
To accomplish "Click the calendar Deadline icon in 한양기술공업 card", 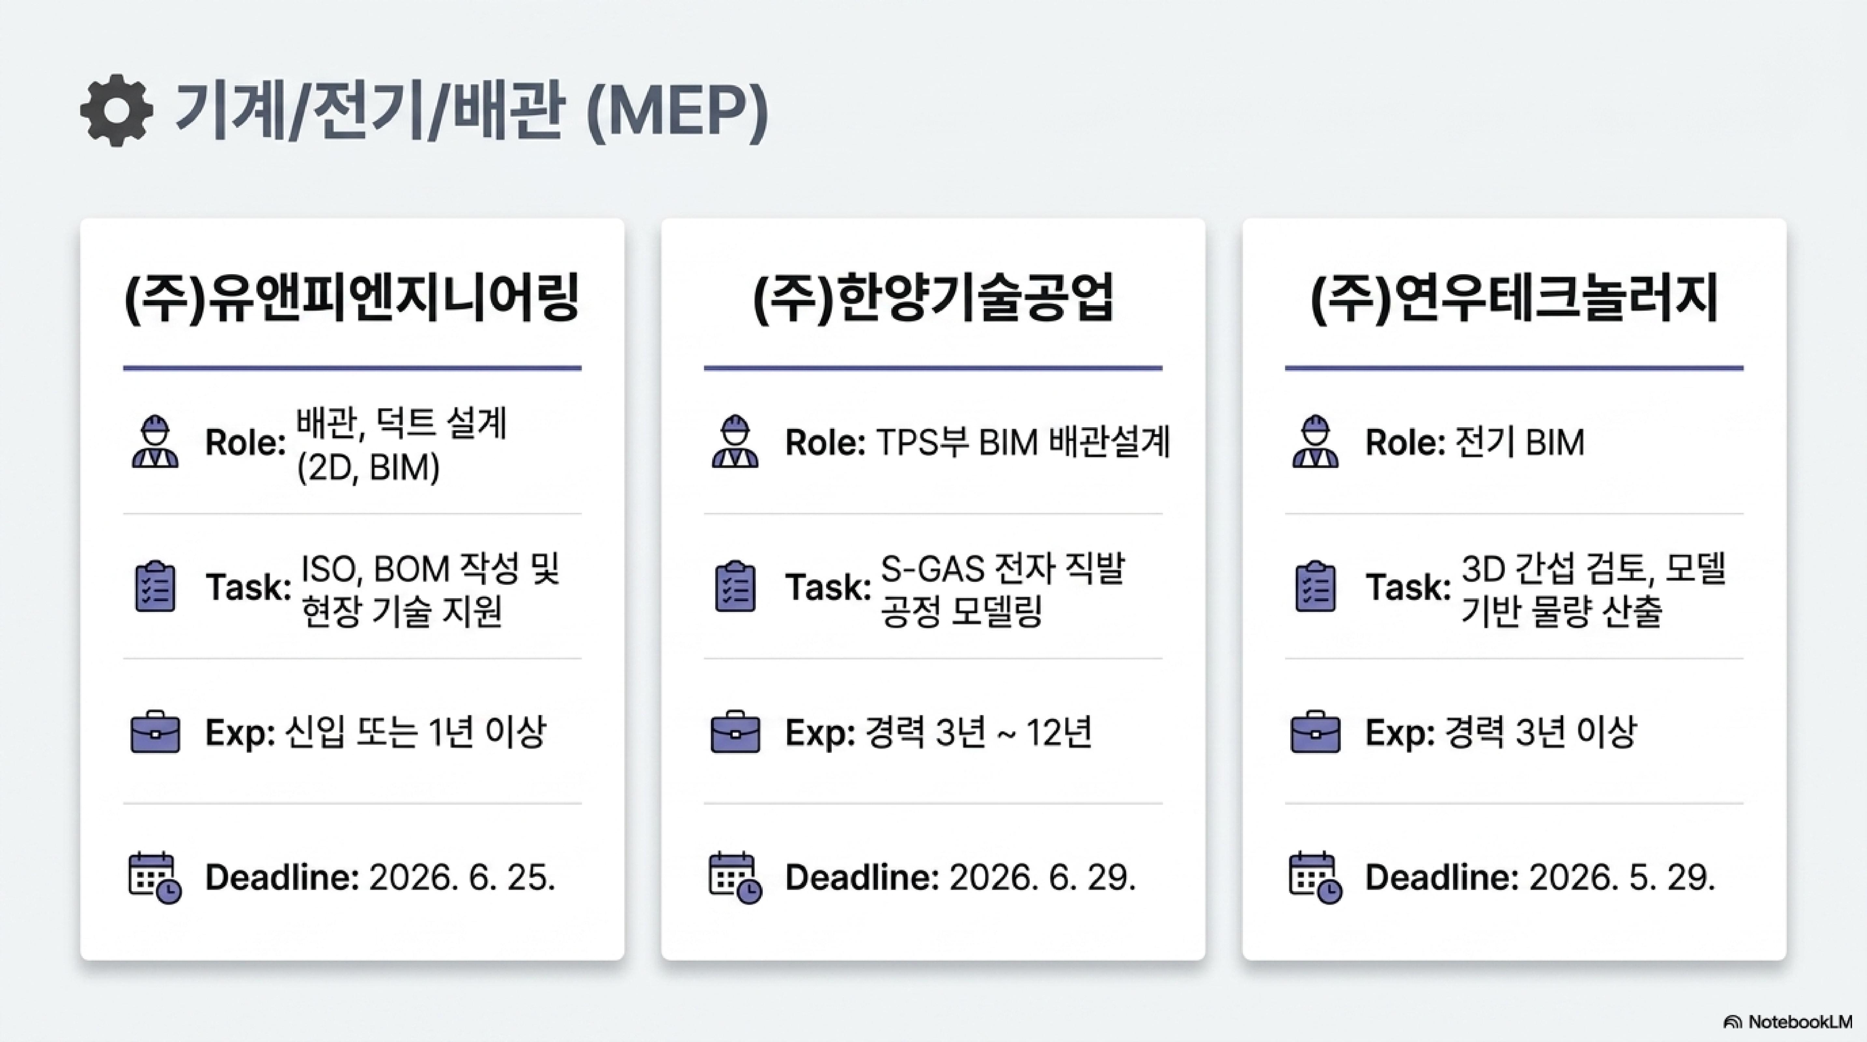I will (735, 878).
